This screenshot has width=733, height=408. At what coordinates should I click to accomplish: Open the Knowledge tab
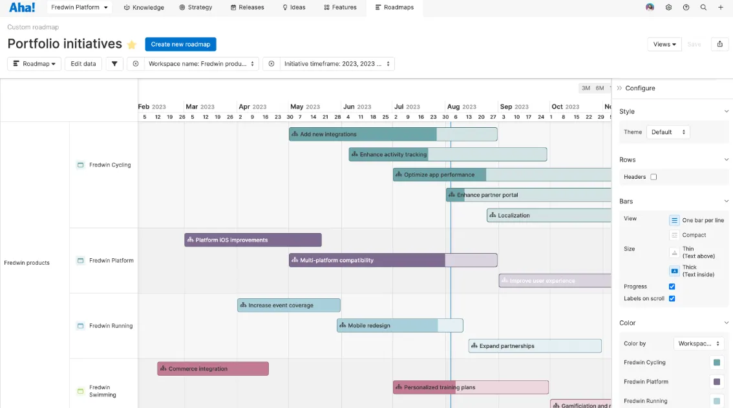143,8
